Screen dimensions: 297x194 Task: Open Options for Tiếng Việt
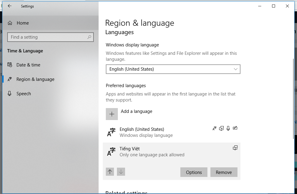pyautogui.click(x=194, y=172)
